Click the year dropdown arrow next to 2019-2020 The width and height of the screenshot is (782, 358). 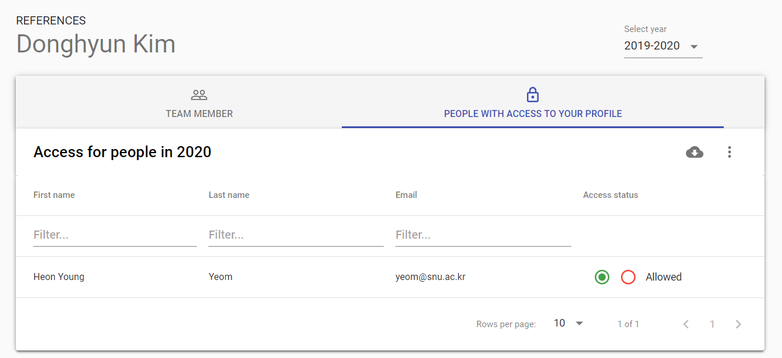coord(693,47)
